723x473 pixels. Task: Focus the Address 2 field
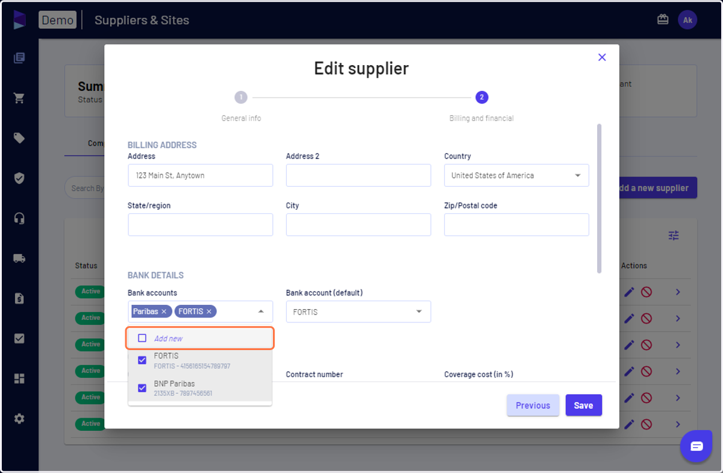pos(358,175)
